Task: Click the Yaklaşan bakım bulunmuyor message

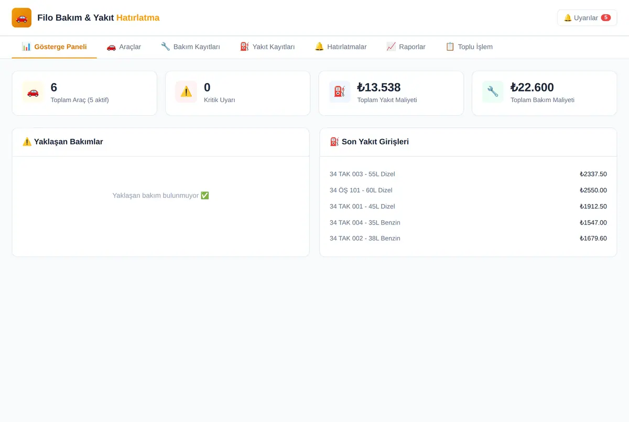Action: click(x=161, y=195)
